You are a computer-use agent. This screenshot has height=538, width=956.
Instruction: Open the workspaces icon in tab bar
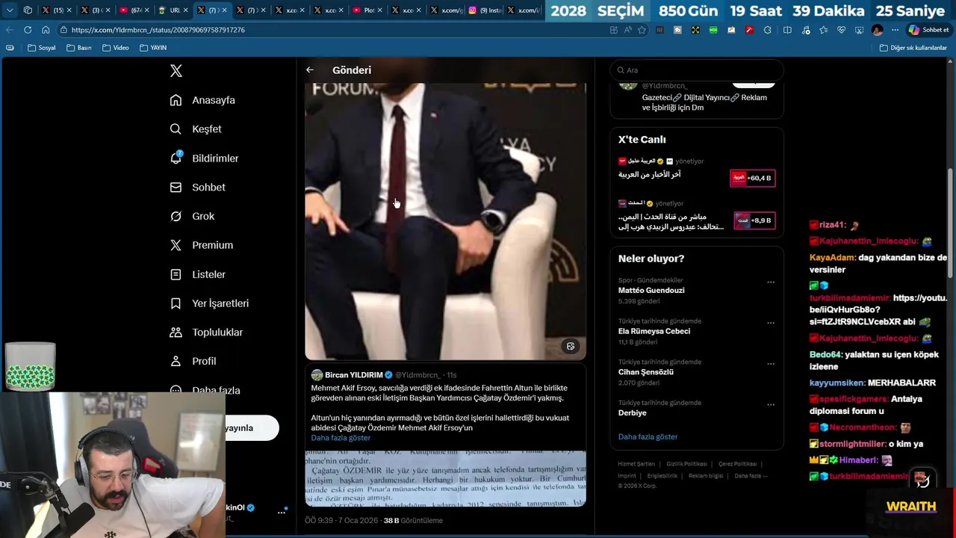point(28,10)
